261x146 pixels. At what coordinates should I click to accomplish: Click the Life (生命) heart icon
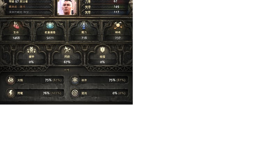click(x=16, y=25)
